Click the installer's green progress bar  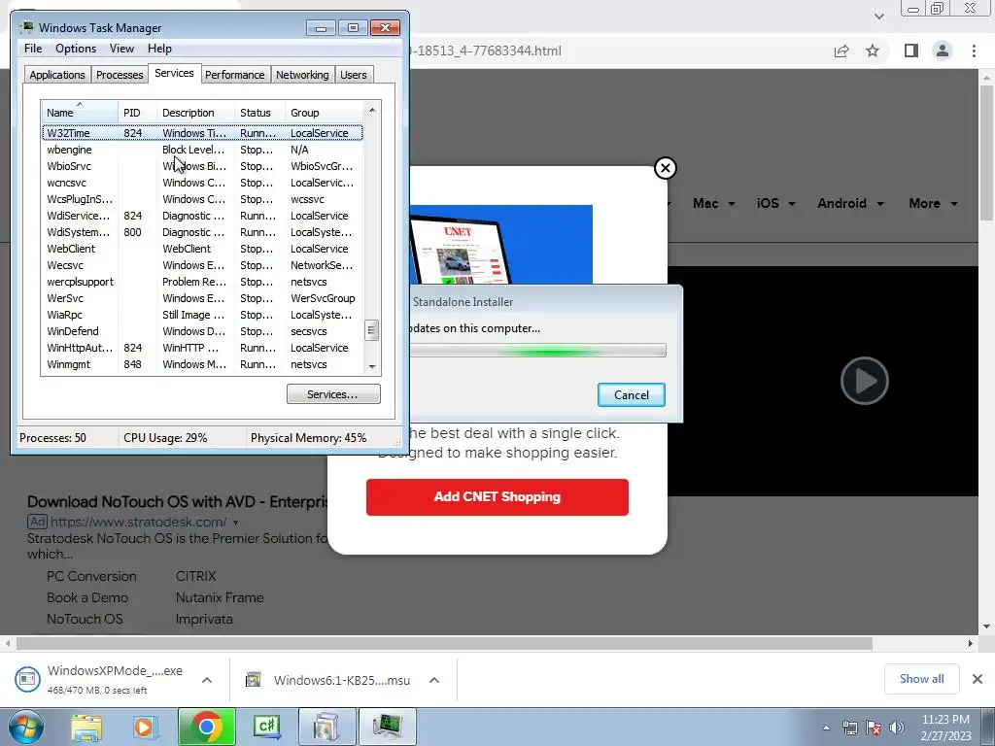click(536, 350)
